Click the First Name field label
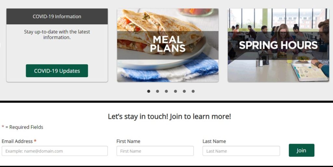The image size is (333, 167). click(x=128, y=141)
